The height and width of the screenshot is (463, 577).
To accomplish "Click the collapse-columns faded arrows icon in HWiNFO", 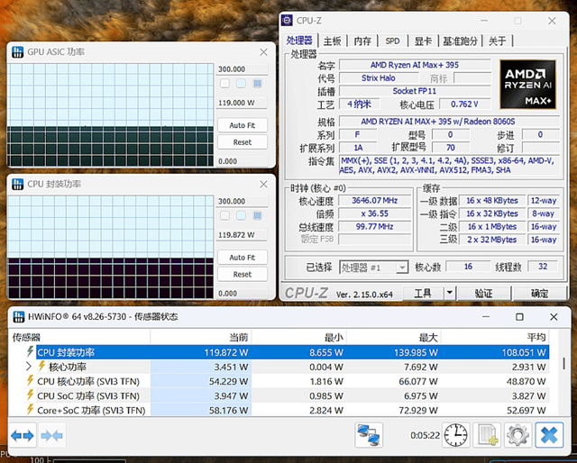I will (x=51, y=436).
